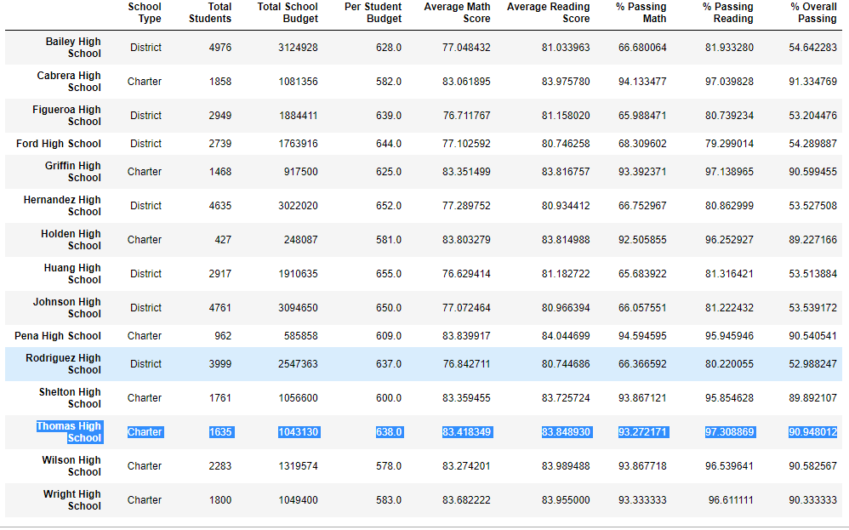Click Johnson's per student budget 650.0
Image resolution: width=849 pixels, height=530 pixels.
[x=389, y=308]
